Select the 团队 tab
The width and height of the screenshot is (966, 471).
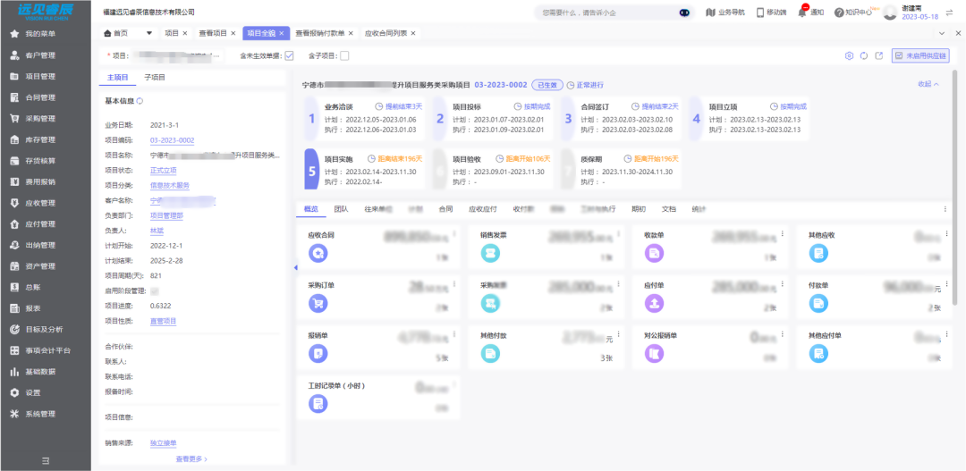(x=341, y=209)
